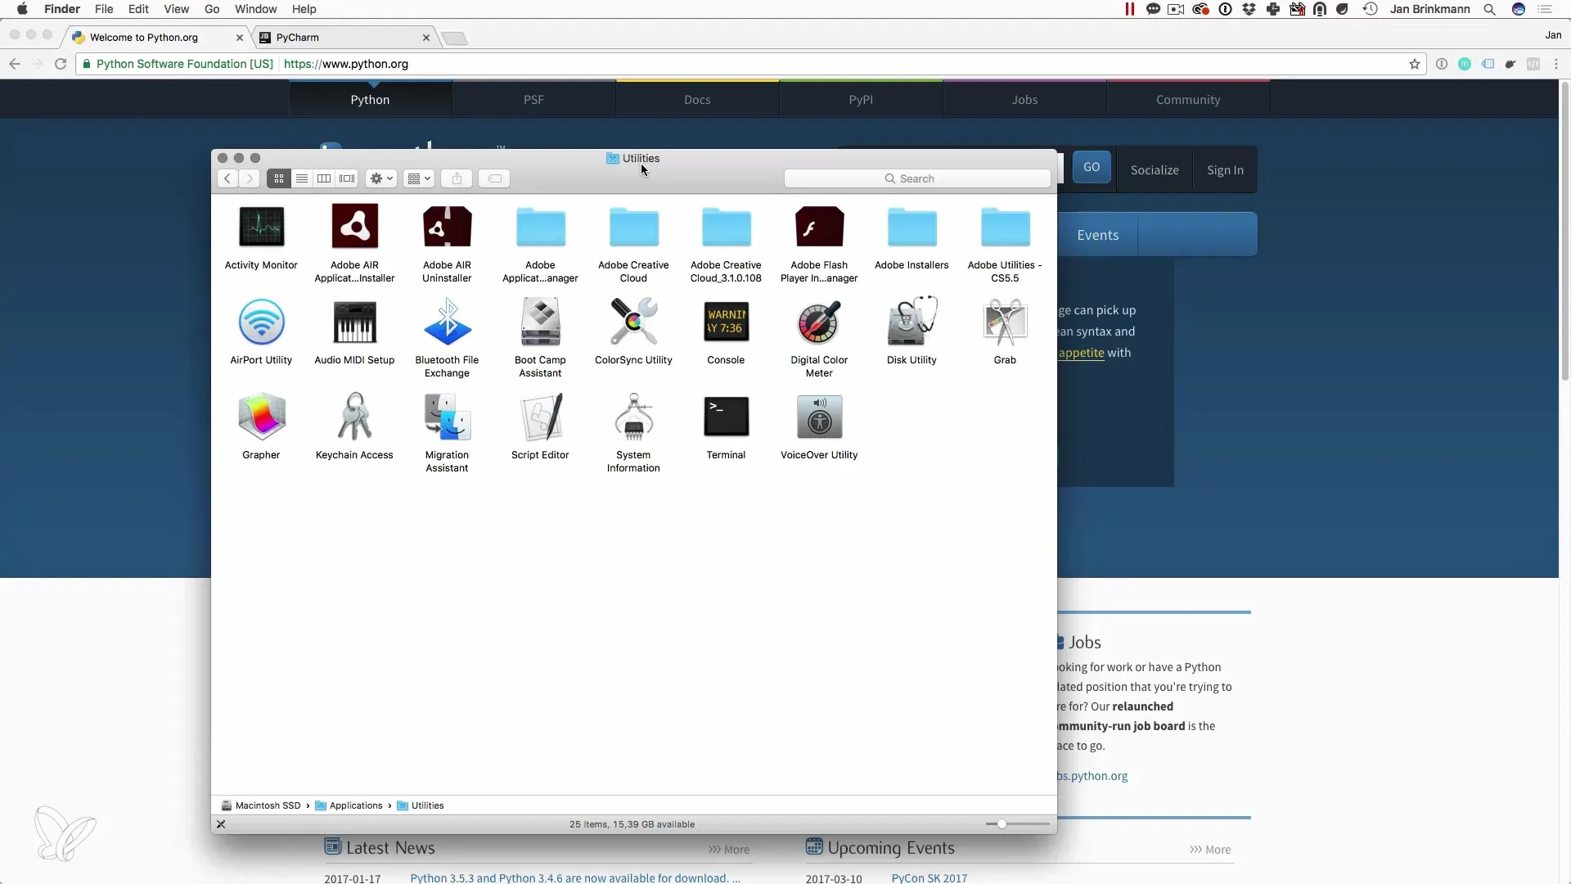Open Audio MIDI Setup
This screenshot has height=884, width=1571.
(354, 322)
